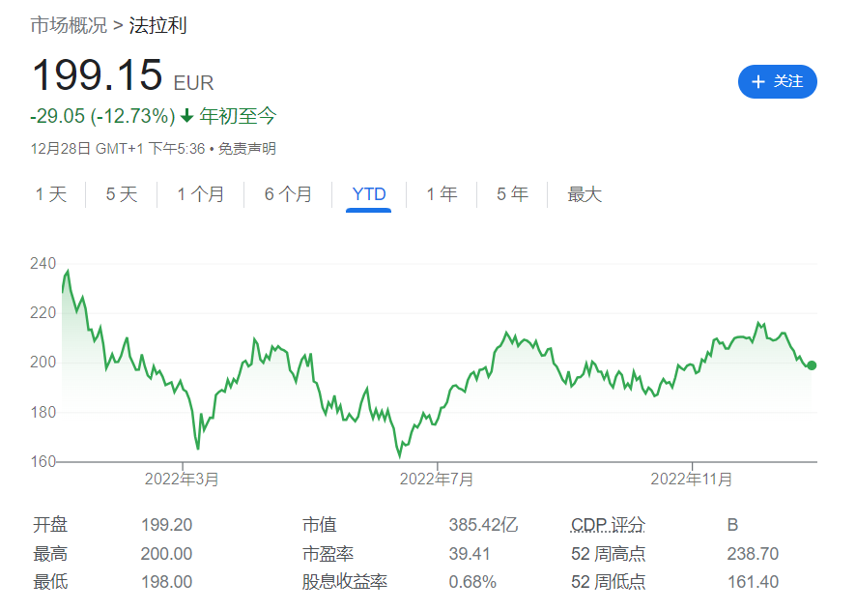Click the 199.20 opening price value
This screenshot has height=611, width=856.
166,525
